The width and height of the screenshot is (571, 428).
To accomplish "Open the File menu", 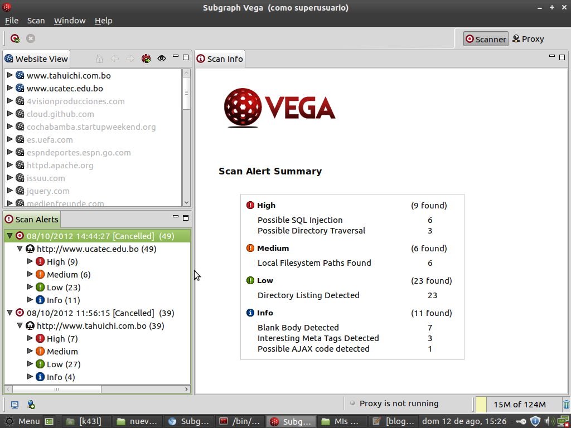I will coord(12,21).
